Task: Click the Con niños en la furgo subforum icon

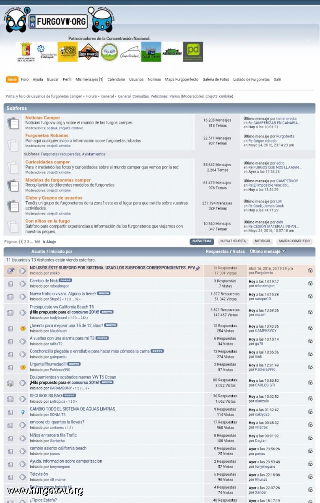Action: click(13, 226)
